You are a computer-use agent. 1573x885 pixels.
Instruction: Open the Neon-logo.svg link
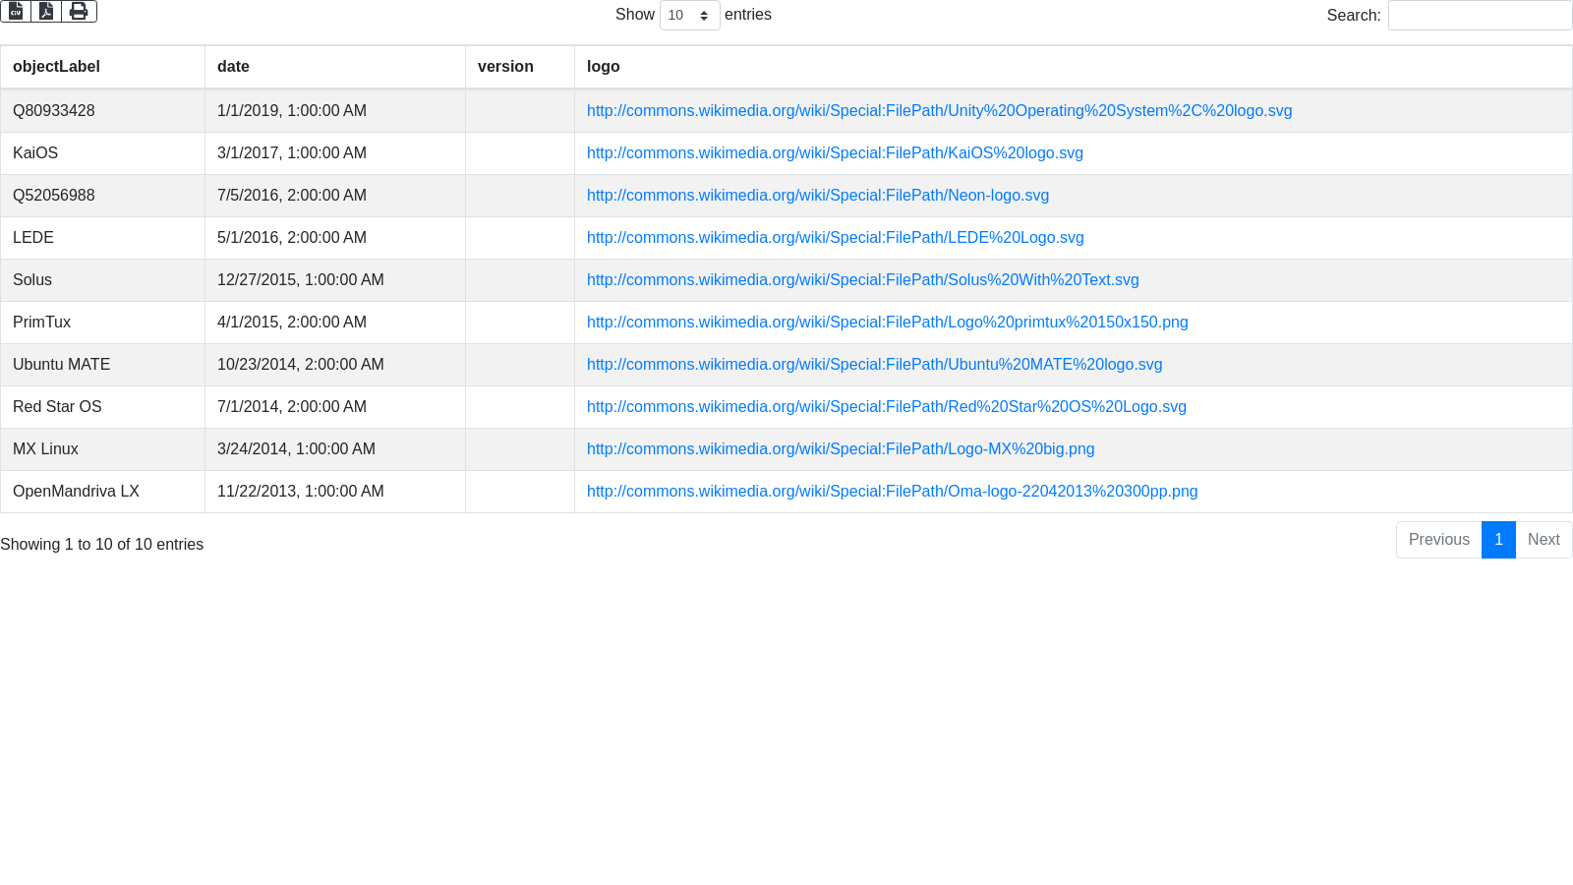(x=817, y=196)
